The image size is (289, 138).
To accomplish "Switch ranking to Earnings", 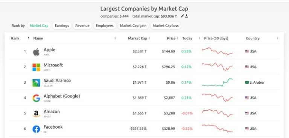I will pyautogui.click(x=62, y=26).
